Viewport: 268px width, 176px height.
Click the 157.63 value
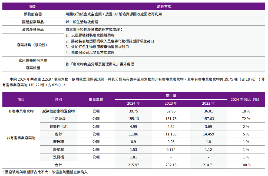(208, 119)
